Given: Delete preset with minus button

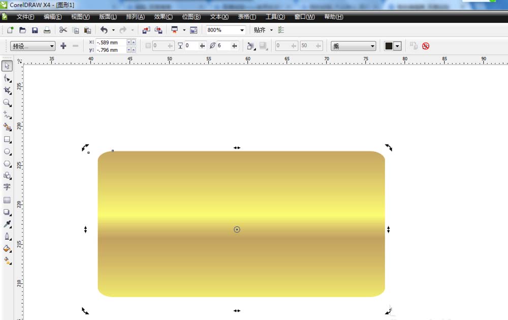Looking at the screenshot, I should pos(76,46).
